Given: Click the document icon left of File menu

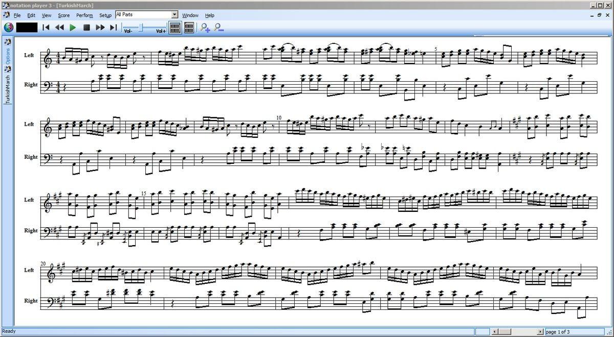Looking at the screenshot, I should tap(6, 15).
